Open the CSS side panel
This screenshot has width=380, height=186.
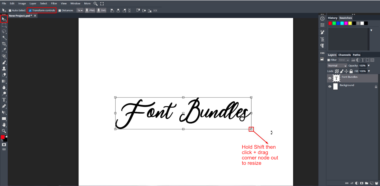tap(322, 53)
